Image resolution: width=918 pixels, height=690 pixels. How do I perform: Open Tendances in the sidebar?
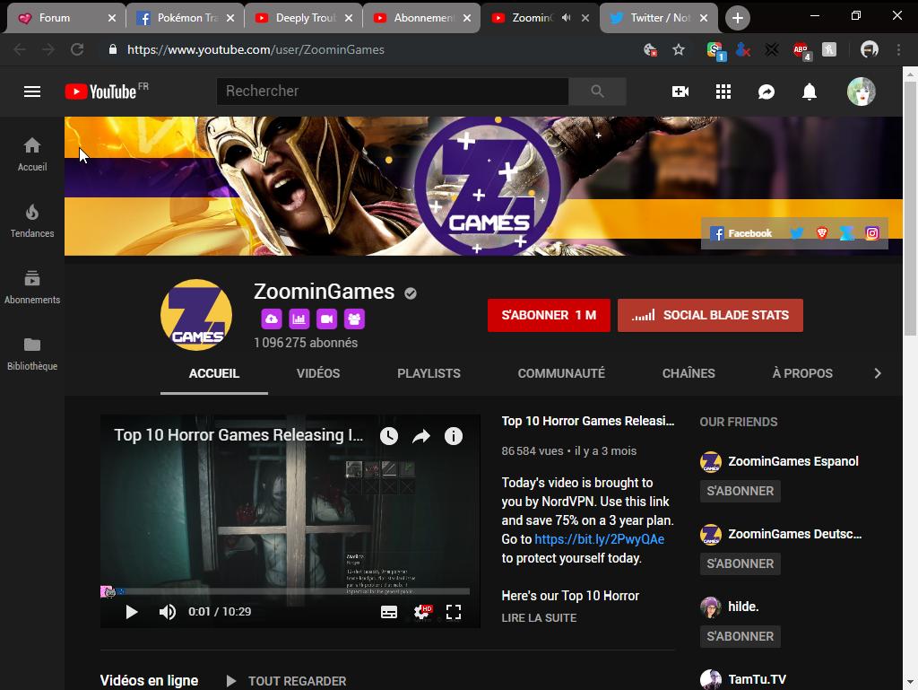click(32, 221)
